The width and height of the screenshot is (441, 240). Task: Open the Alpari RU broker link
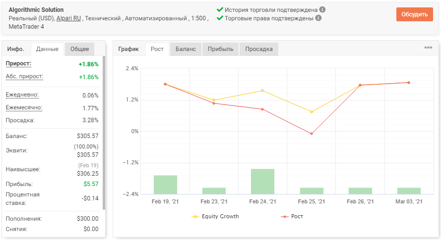coord(68,18)
